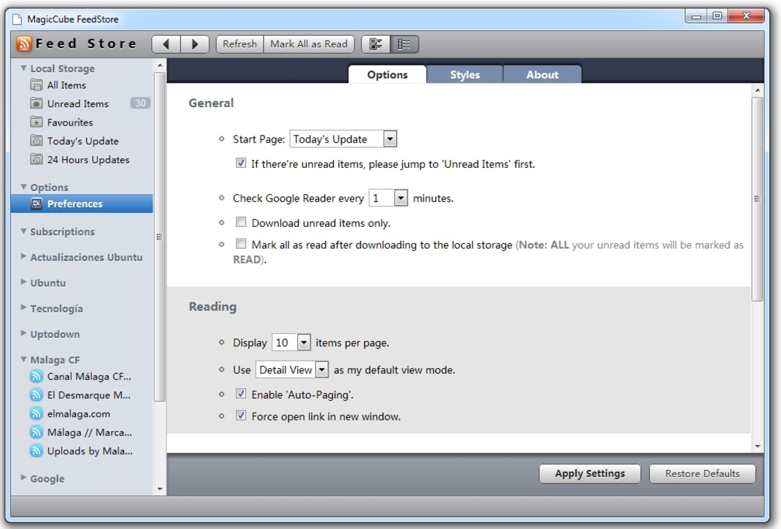
Task: Click the Today's Update clock icon
Action: pyautogui.click(x=36, y=141)
